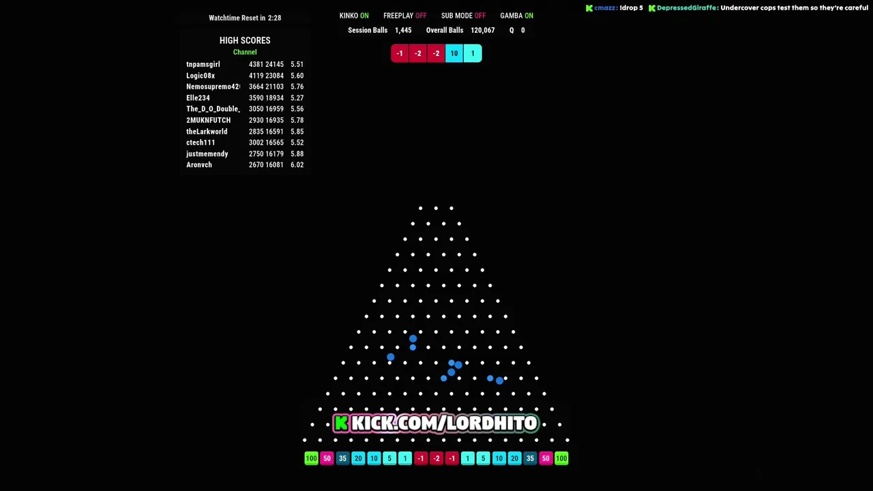Click the right 20 bucket

coord(514,458)
